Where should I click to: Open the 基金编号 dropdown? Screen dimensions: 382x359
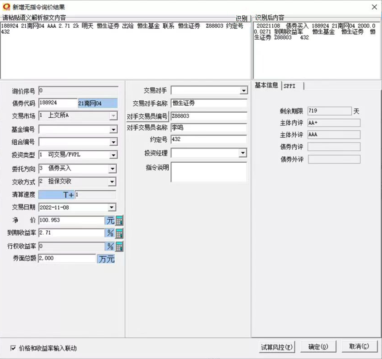click(x=114, y=129)
